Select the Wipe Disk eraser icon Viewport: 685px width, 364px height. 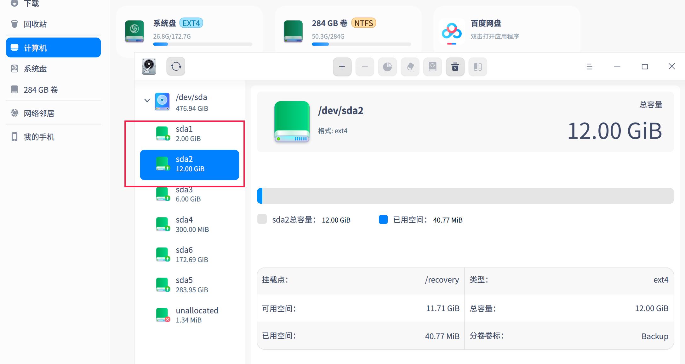[x=410, y=67]
